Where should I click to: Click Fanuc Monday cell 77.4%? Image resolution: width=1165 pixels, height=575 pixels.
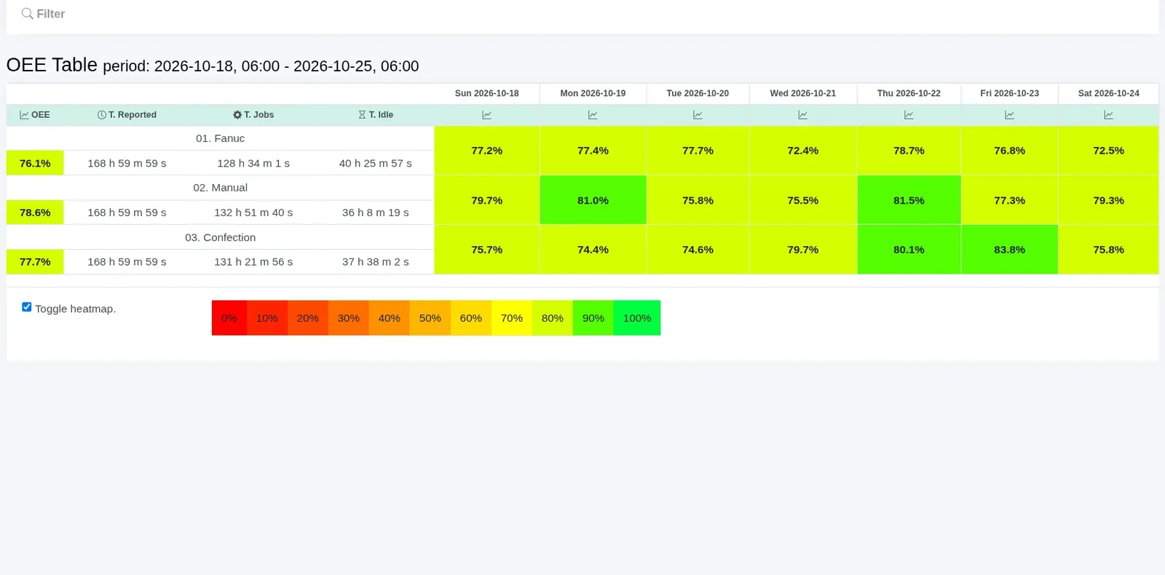tap(593, 151)
